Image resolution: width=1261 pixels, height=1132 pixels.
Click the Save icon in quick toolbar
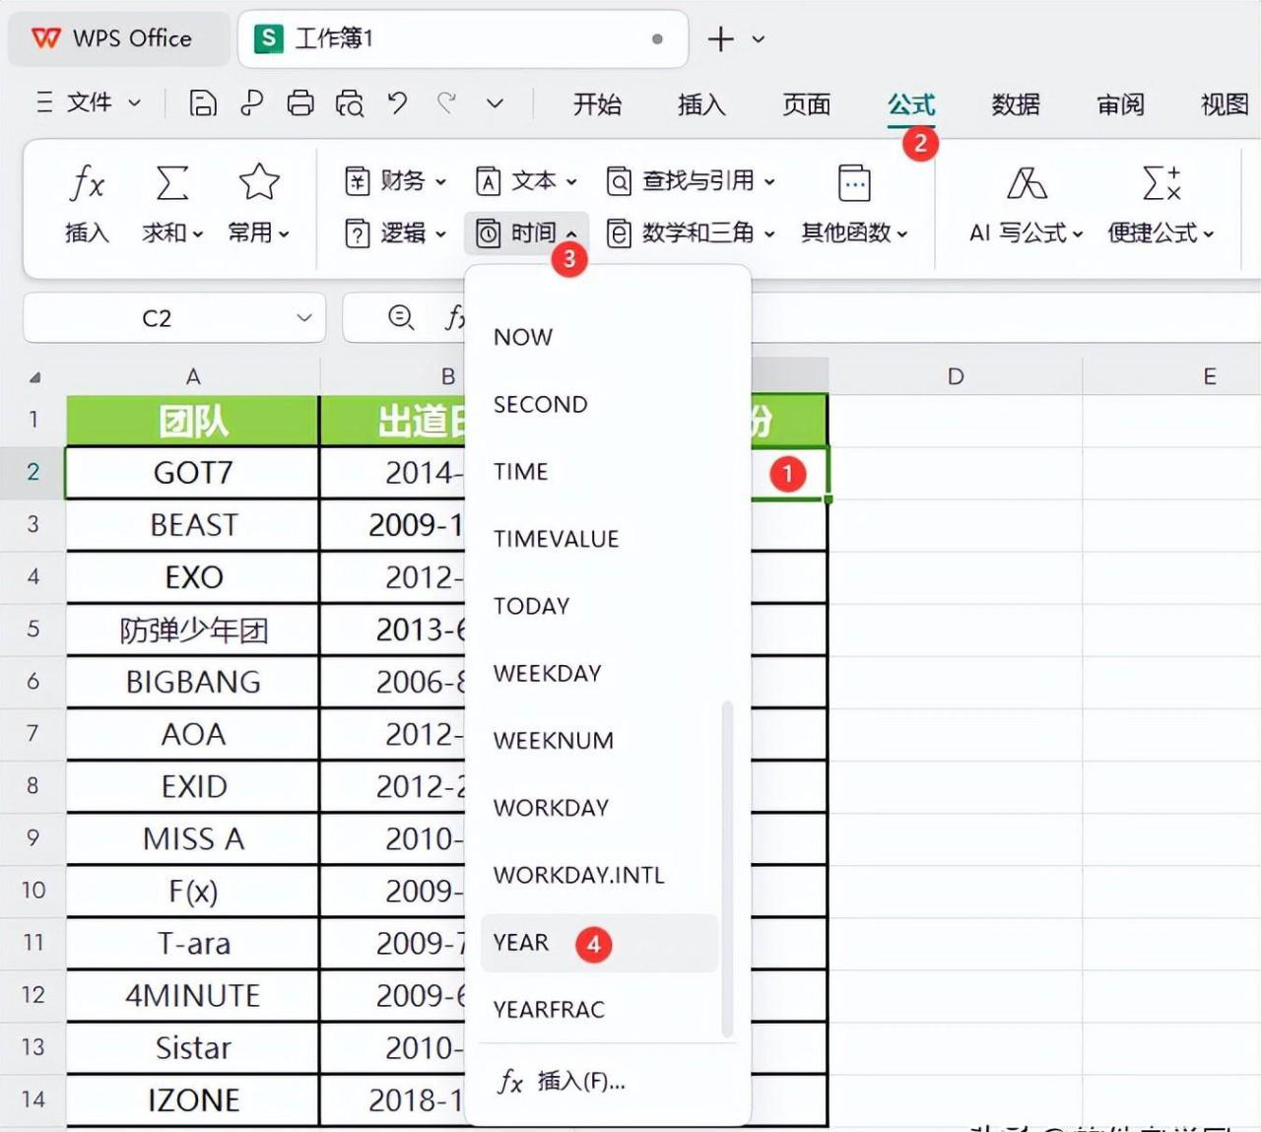(x=202, y=102)
